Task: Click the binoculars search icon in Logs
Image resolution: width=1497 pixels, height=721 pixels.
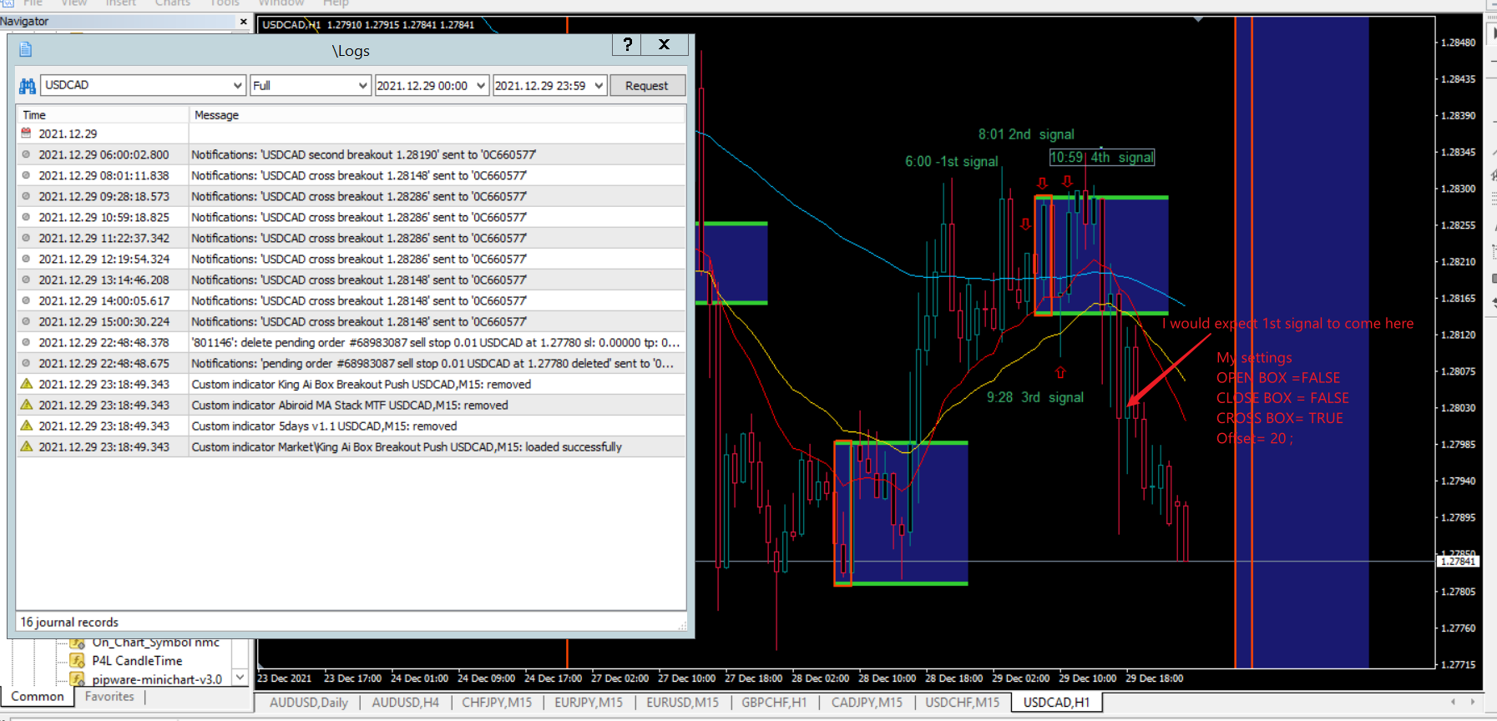Action: pyautogui.click(x=27, y=85)
